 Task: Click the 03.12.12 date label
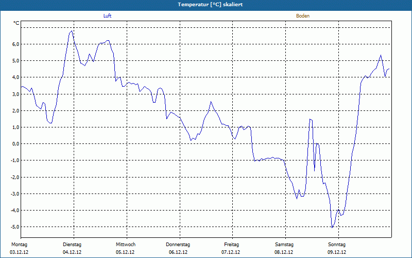point(19,252)
